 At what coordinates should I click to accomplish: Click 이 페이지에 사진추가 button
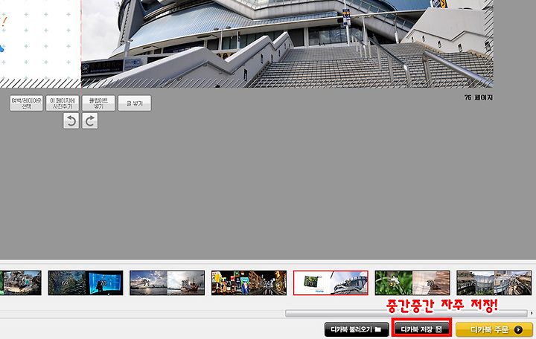pos(63,103)
